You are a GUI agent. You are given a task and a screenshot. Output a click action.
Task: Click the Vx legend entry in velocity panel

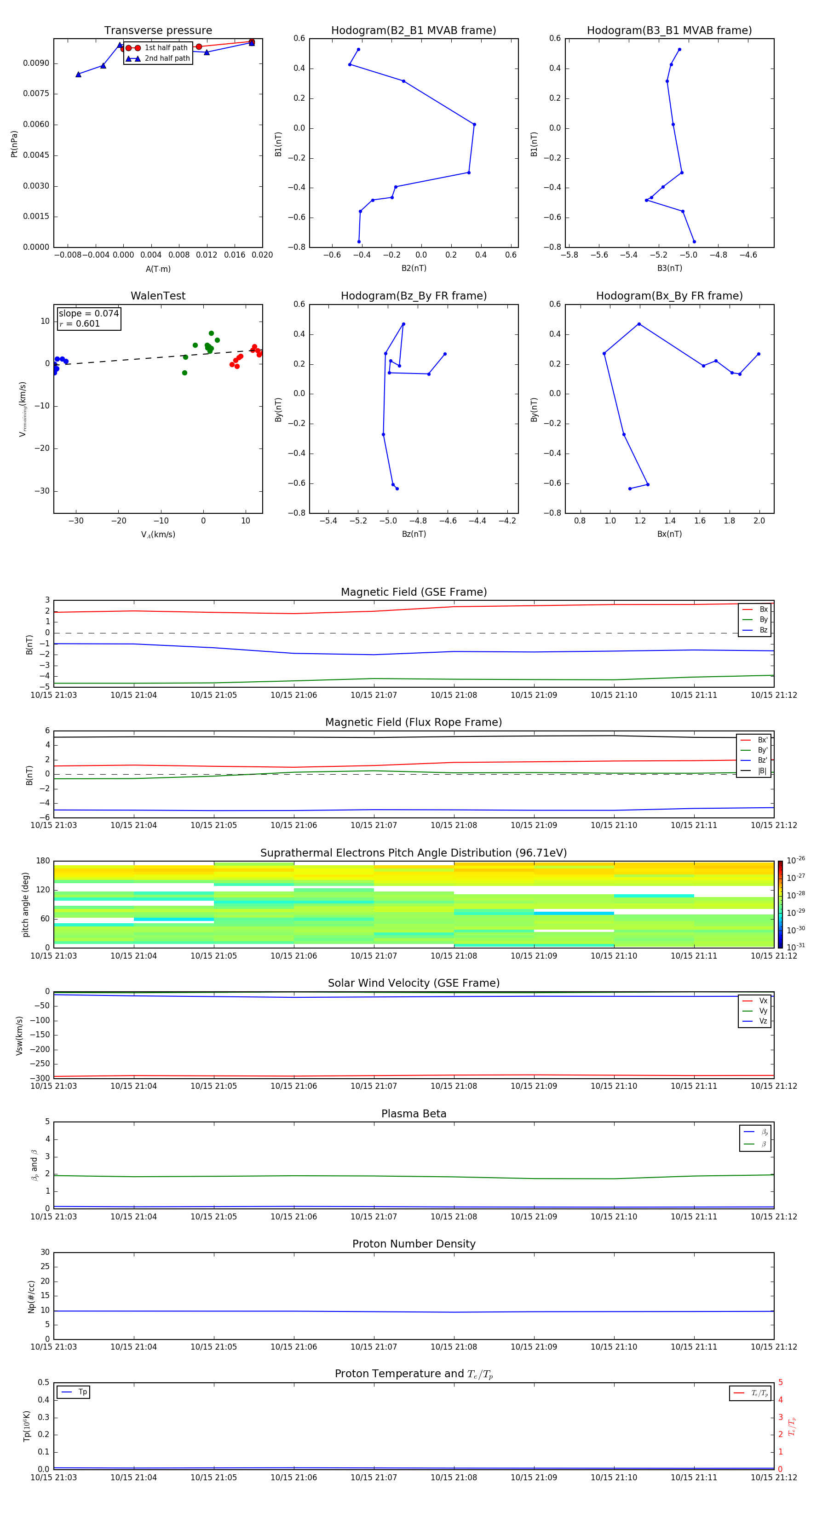click(755, 1001)
